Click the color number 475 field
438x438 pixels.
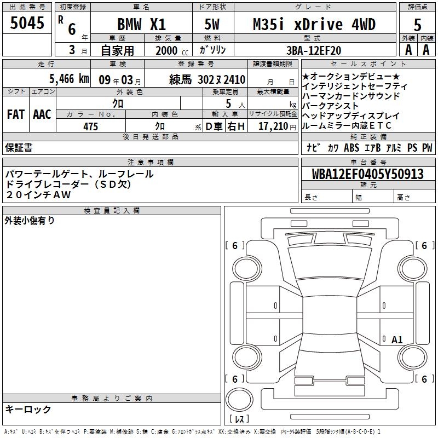[x=90, y=126]
